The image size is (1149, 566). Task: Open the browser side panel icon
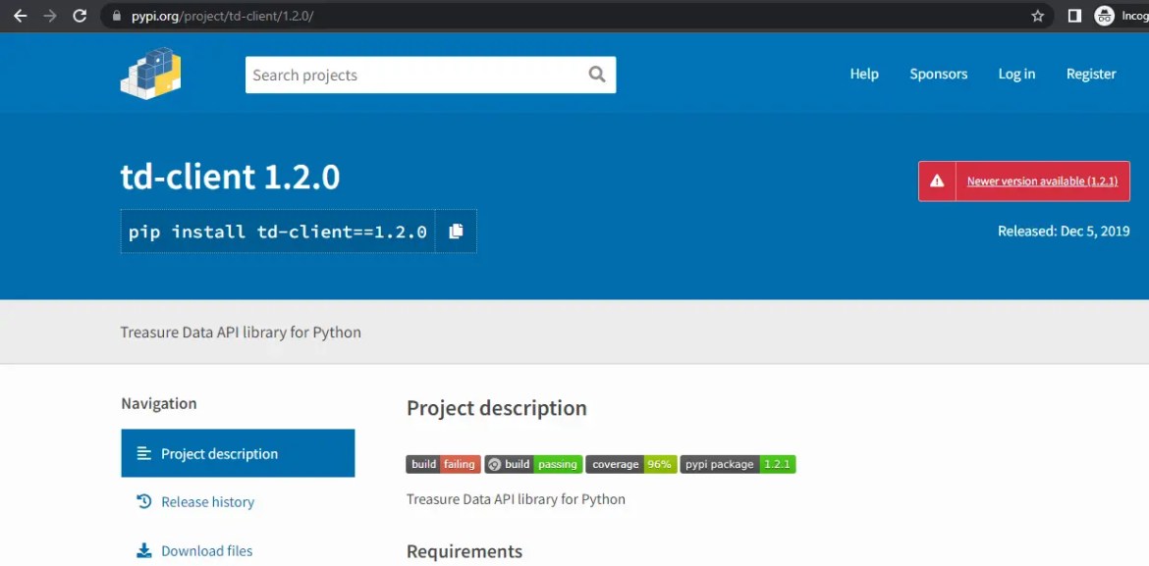[1074, 16]
